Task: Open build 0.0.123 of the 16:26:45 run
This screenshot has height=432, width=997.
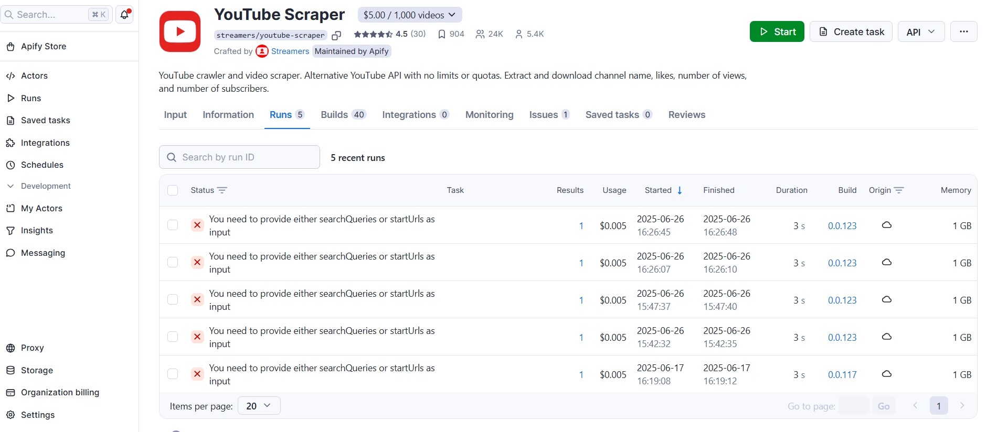Action: pos(842,226)
